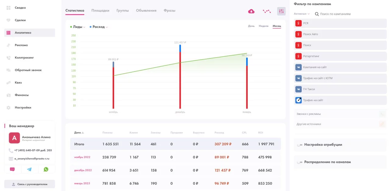The width and height of the screenshot is (390, 191).
Task: Open the январь 2023 row link
Action: pos(82,183)
